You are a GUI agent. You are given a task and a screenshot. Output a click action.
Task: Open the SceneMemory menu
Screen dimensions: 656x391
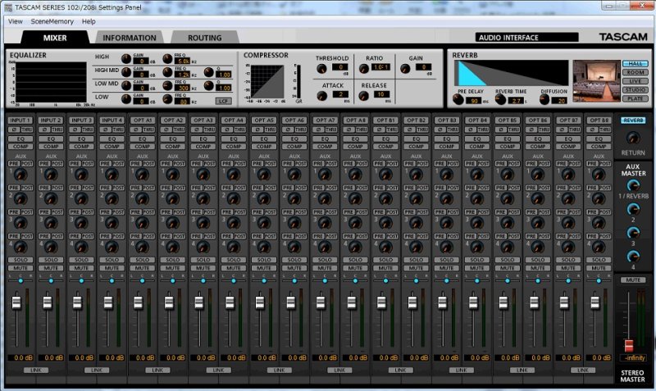52,21
